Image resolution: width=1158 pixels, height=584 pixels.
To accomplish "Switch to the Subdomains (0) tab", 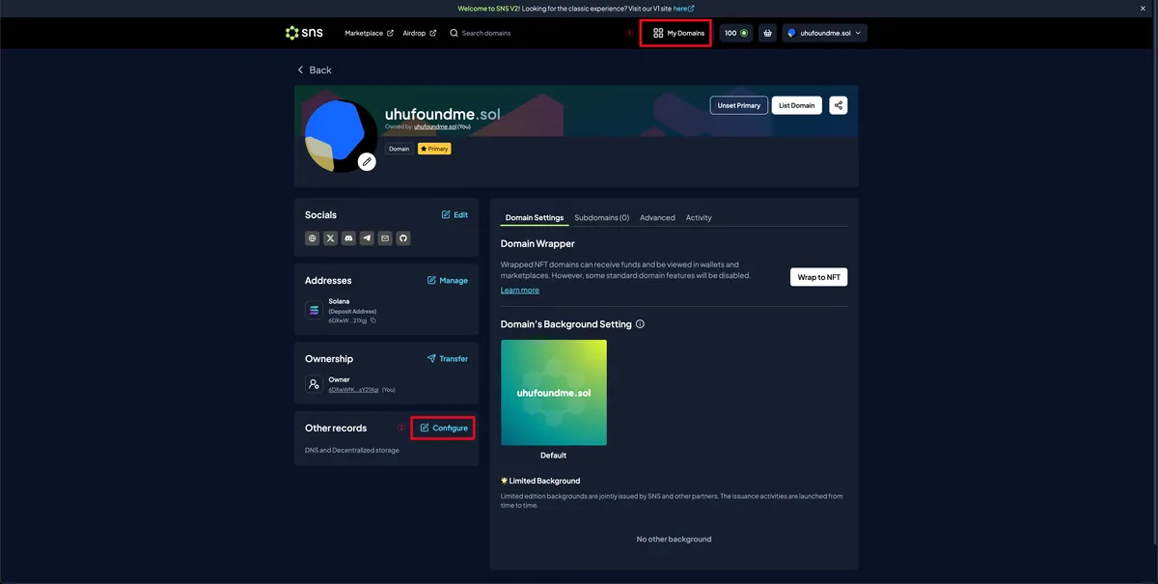I will coord(601,218).
